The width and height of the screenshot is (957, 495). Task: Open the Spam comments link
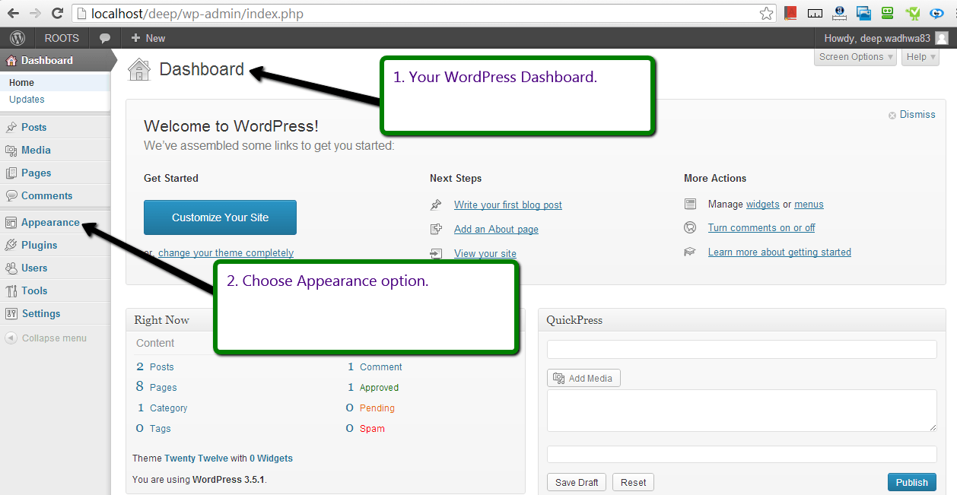pos(372,428)
